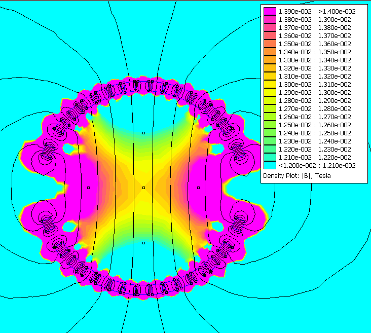Image resolution: width=371 pixels, height=333 pixels.
Task: Click the upper square marker above center
Action: [143, 133]
